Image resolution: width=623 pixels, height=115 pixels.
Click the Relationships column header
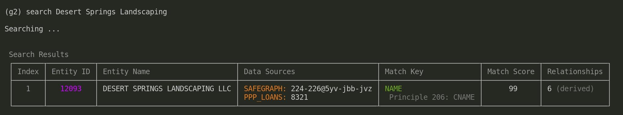click(x=575, y=72)
